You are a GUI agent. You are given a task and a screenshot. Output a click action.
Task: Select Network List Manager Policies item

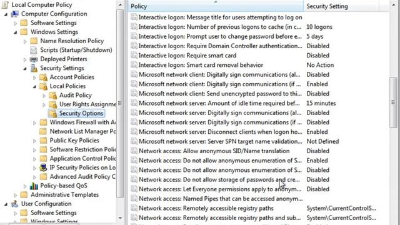[x=82, y=131]
